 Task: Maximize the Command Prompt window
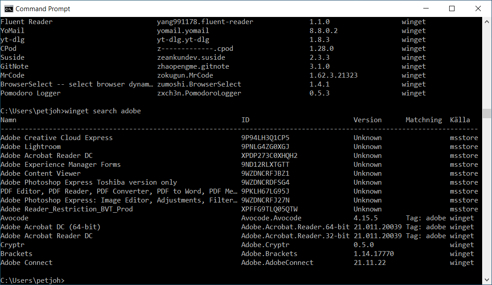[452, 8]
